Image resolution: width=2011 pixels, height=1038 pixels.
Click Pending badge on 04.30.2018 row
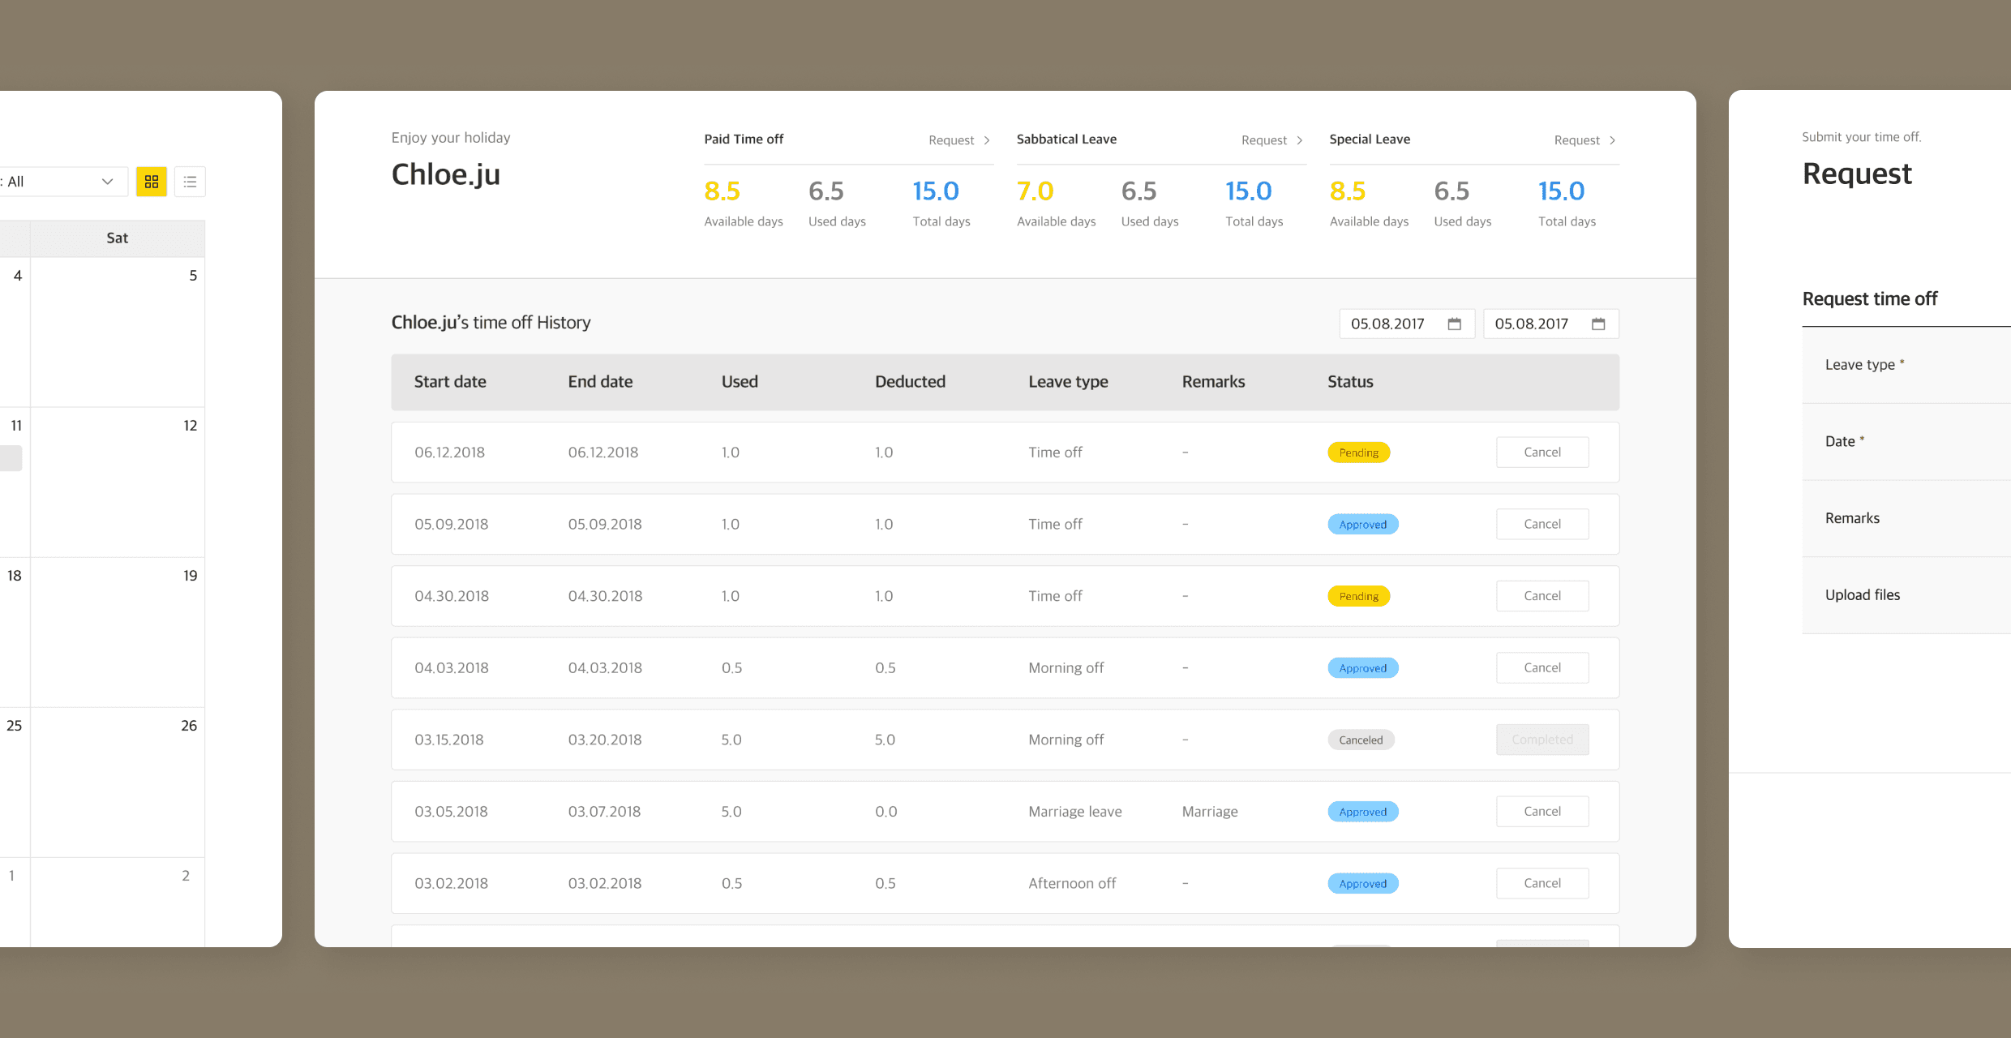click(x=1358, y=596)
